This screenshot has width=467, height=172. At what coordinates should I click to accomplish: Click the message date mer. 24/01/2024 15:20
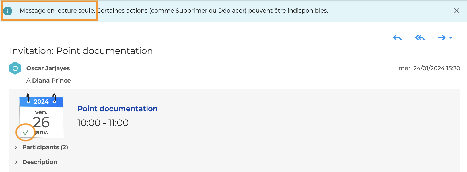429,68
